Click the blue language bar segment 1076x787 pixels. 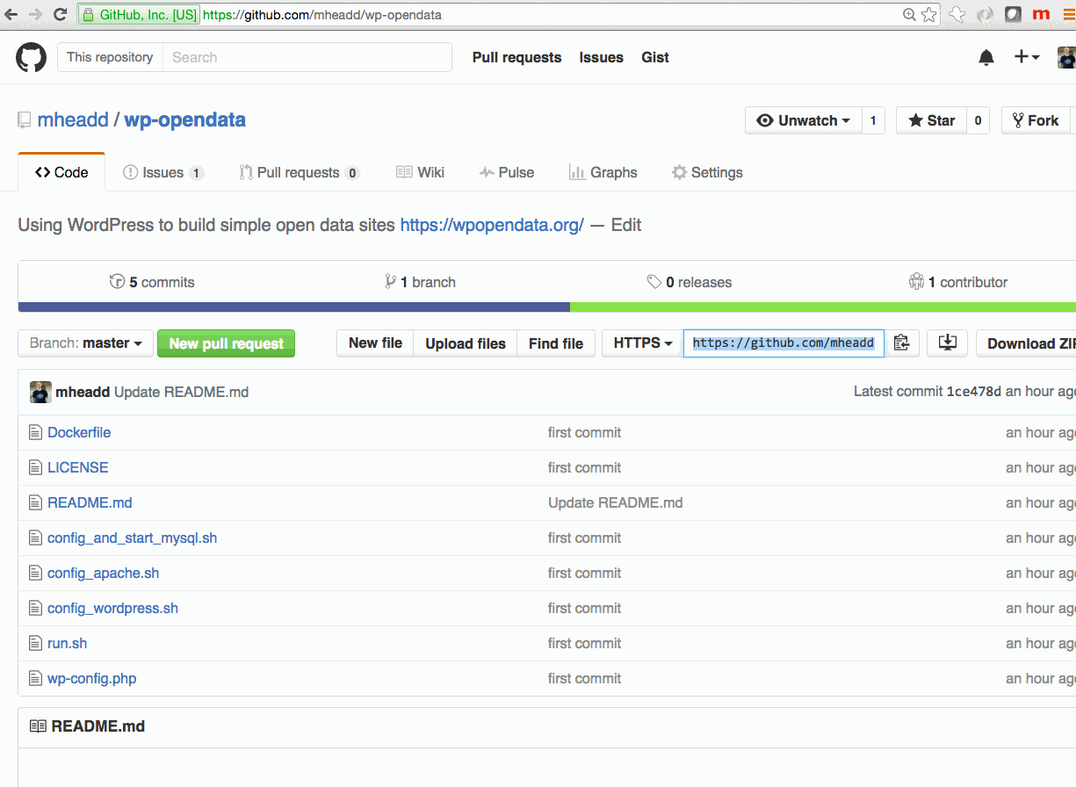(294, 307)
